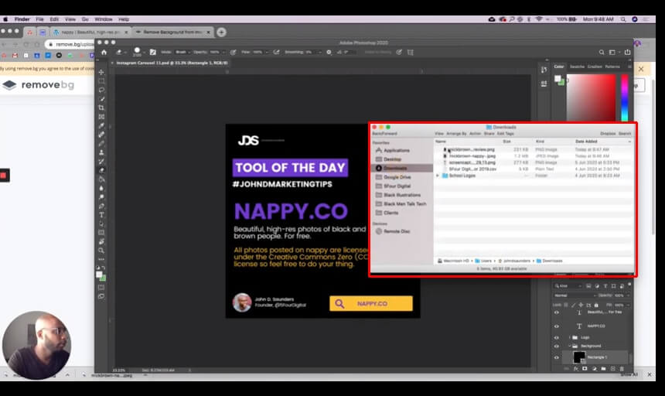
Task: Open the layer Opacity dropdown arrow
Action: click(629, 295)
